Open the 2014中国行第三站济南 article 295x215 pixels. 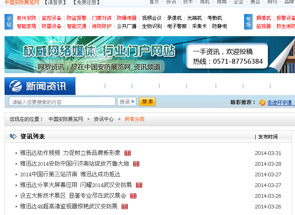pos(70,174)
